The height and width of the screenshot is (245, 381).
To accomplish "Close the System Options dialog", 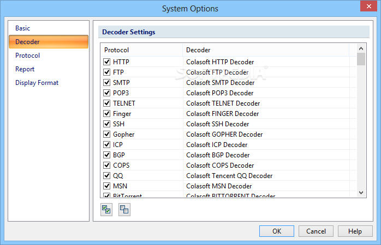I will 368,6.
